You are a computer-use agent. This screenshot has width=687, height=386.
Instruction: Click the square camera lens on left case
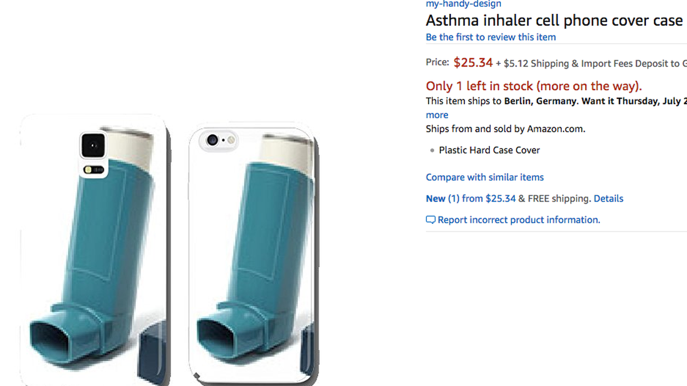[x=93, y=145]
